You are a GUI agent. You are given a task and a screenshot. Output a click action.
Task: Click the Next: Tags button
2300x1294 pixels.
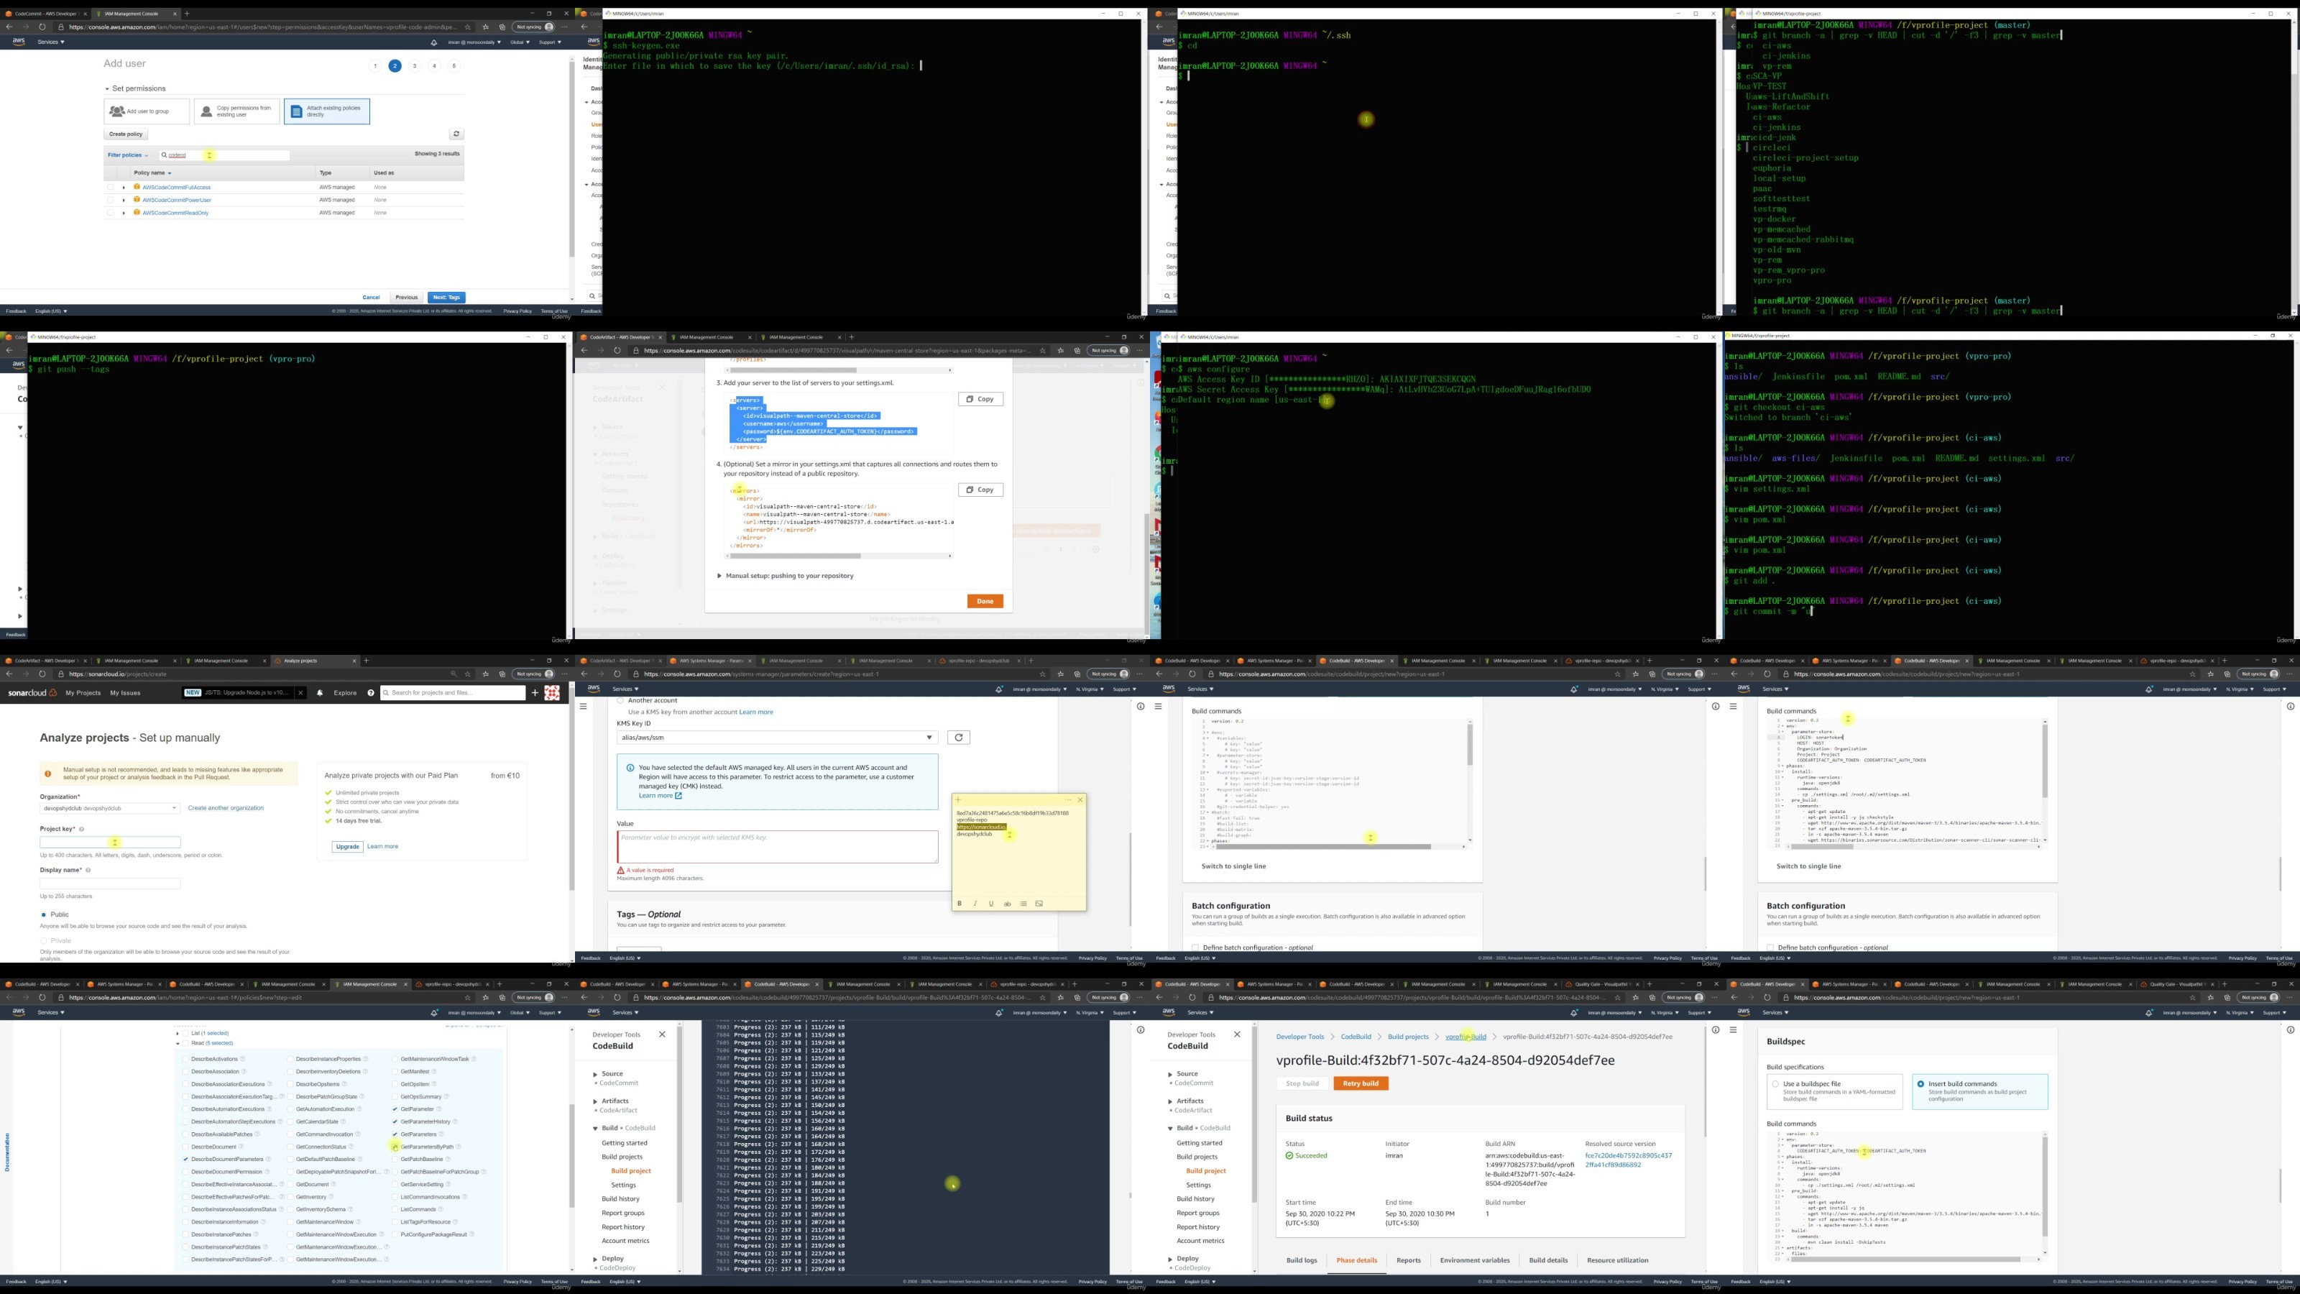pos(446,298)
